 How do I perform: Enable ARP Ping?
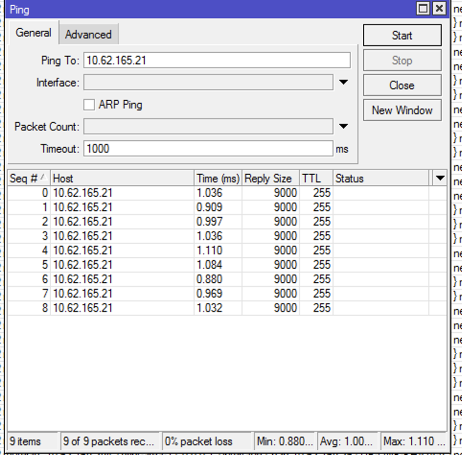(x=89, y=104)
